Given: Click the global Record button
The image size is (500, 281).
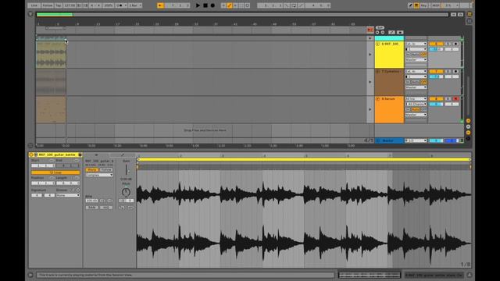Looking at the screenshot, I should [x=212, y=5].
